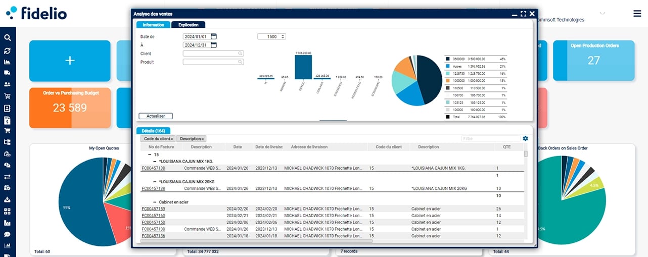Open invoice FC00457160 link
The height and width of the screenshot is (257, 648).
coord(153,216)
